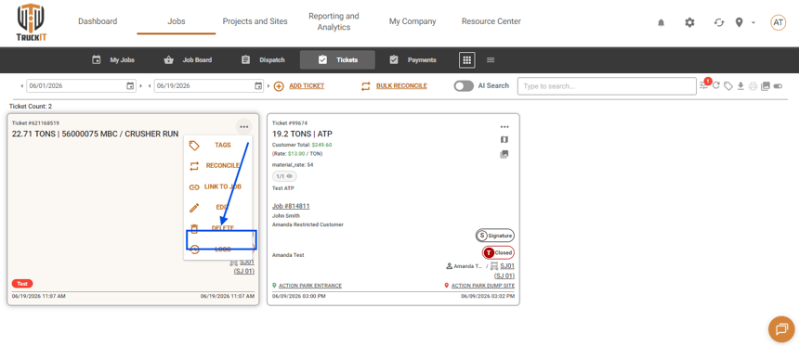Click the sync arrows icon in header
Viewport: 799px width, 346px height.
719,23
